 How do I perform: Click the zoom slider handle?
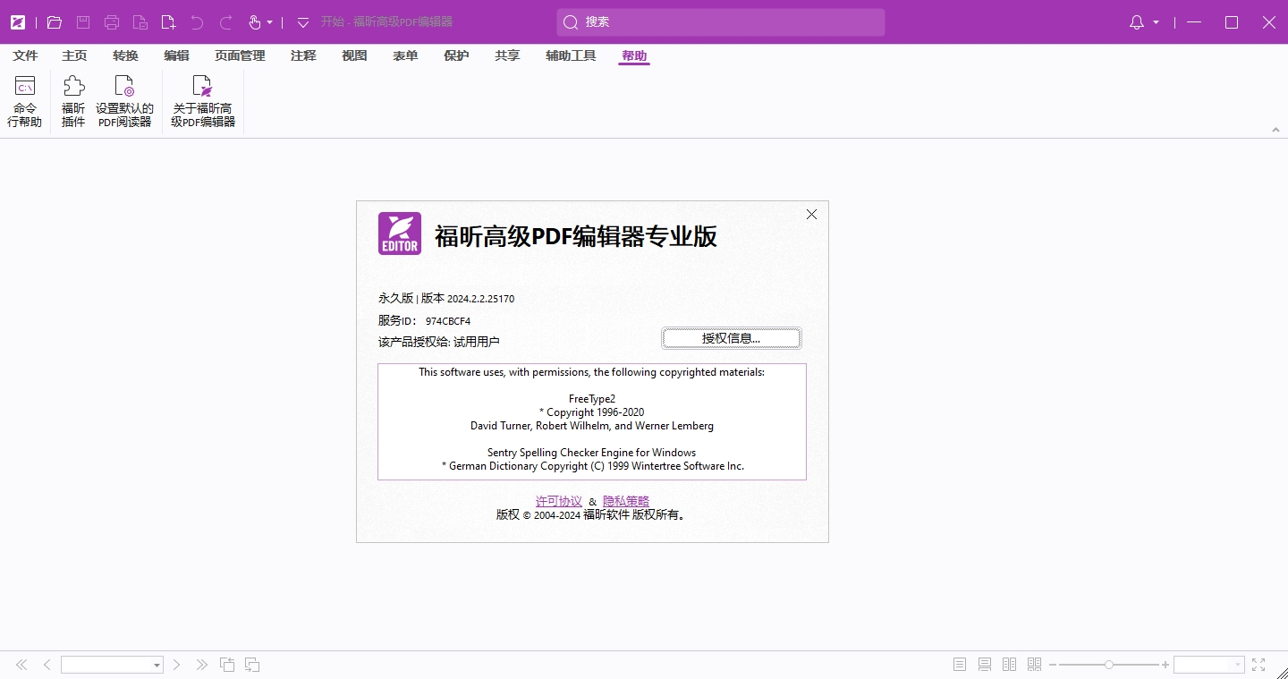[x=1109, y=665]
